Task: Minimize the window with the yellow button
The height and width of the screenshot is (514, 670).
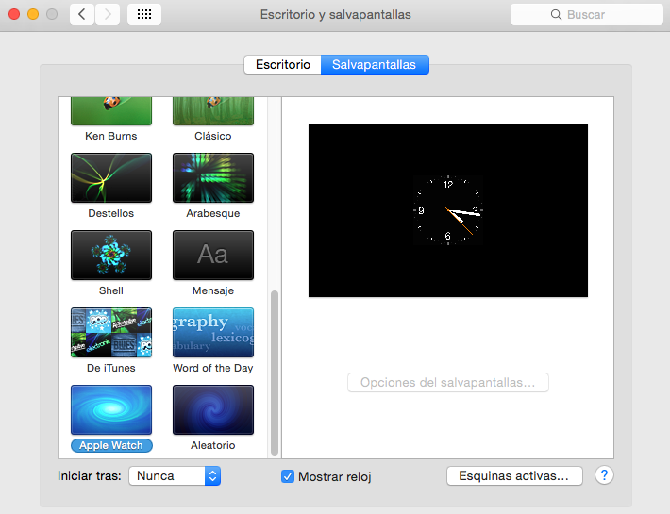Action: click(33, 14)
